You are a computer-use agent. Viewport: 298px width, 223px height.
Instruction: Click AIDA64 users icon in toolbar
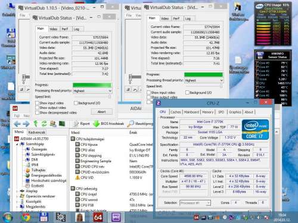pyautogui.click(x=53, y=124)
